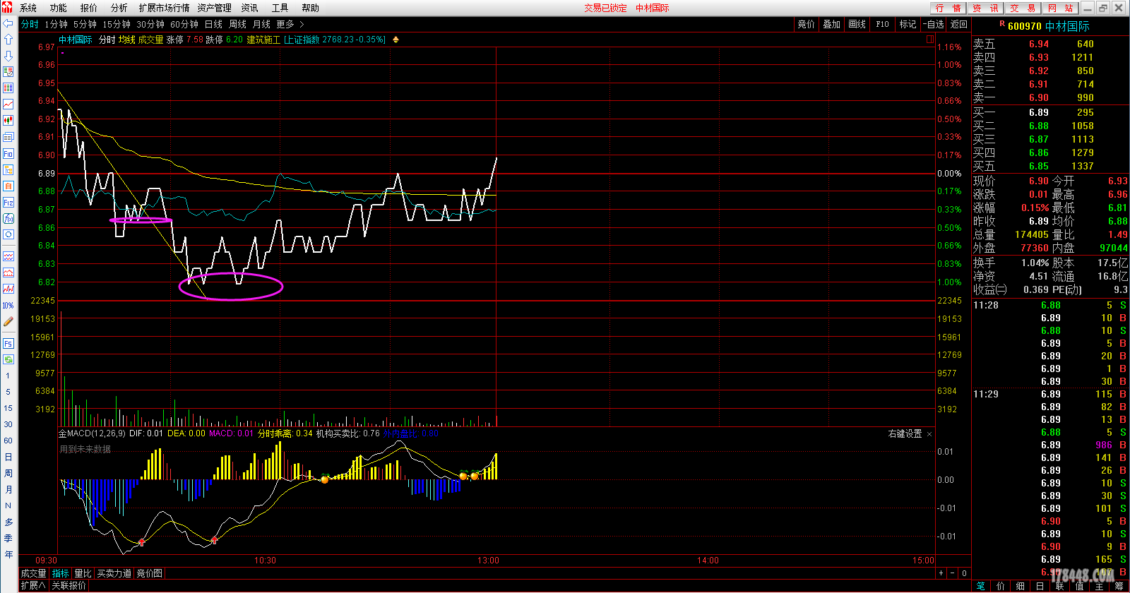Click the 行情 button in title bar
The image size is (1130, 593).
pos(948,8)
